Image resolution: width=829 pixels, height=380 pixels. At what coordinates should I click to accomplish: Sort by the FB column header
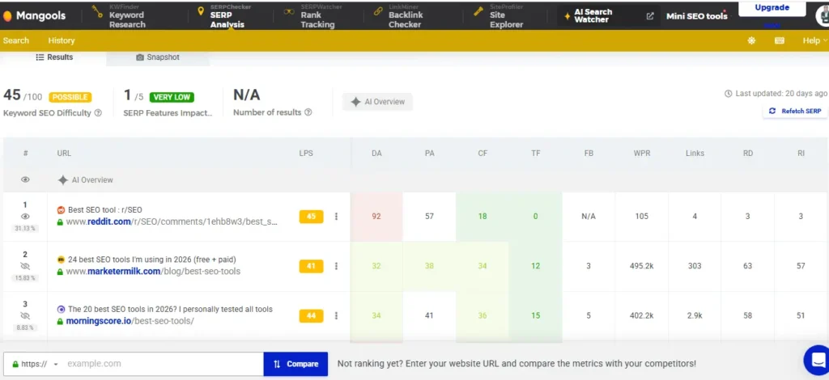589,153
